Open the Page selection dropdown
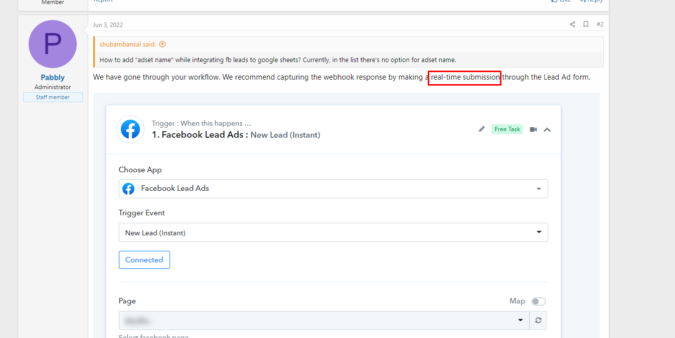The width and height of the screenshot is (675, 338). pos(324,320)
